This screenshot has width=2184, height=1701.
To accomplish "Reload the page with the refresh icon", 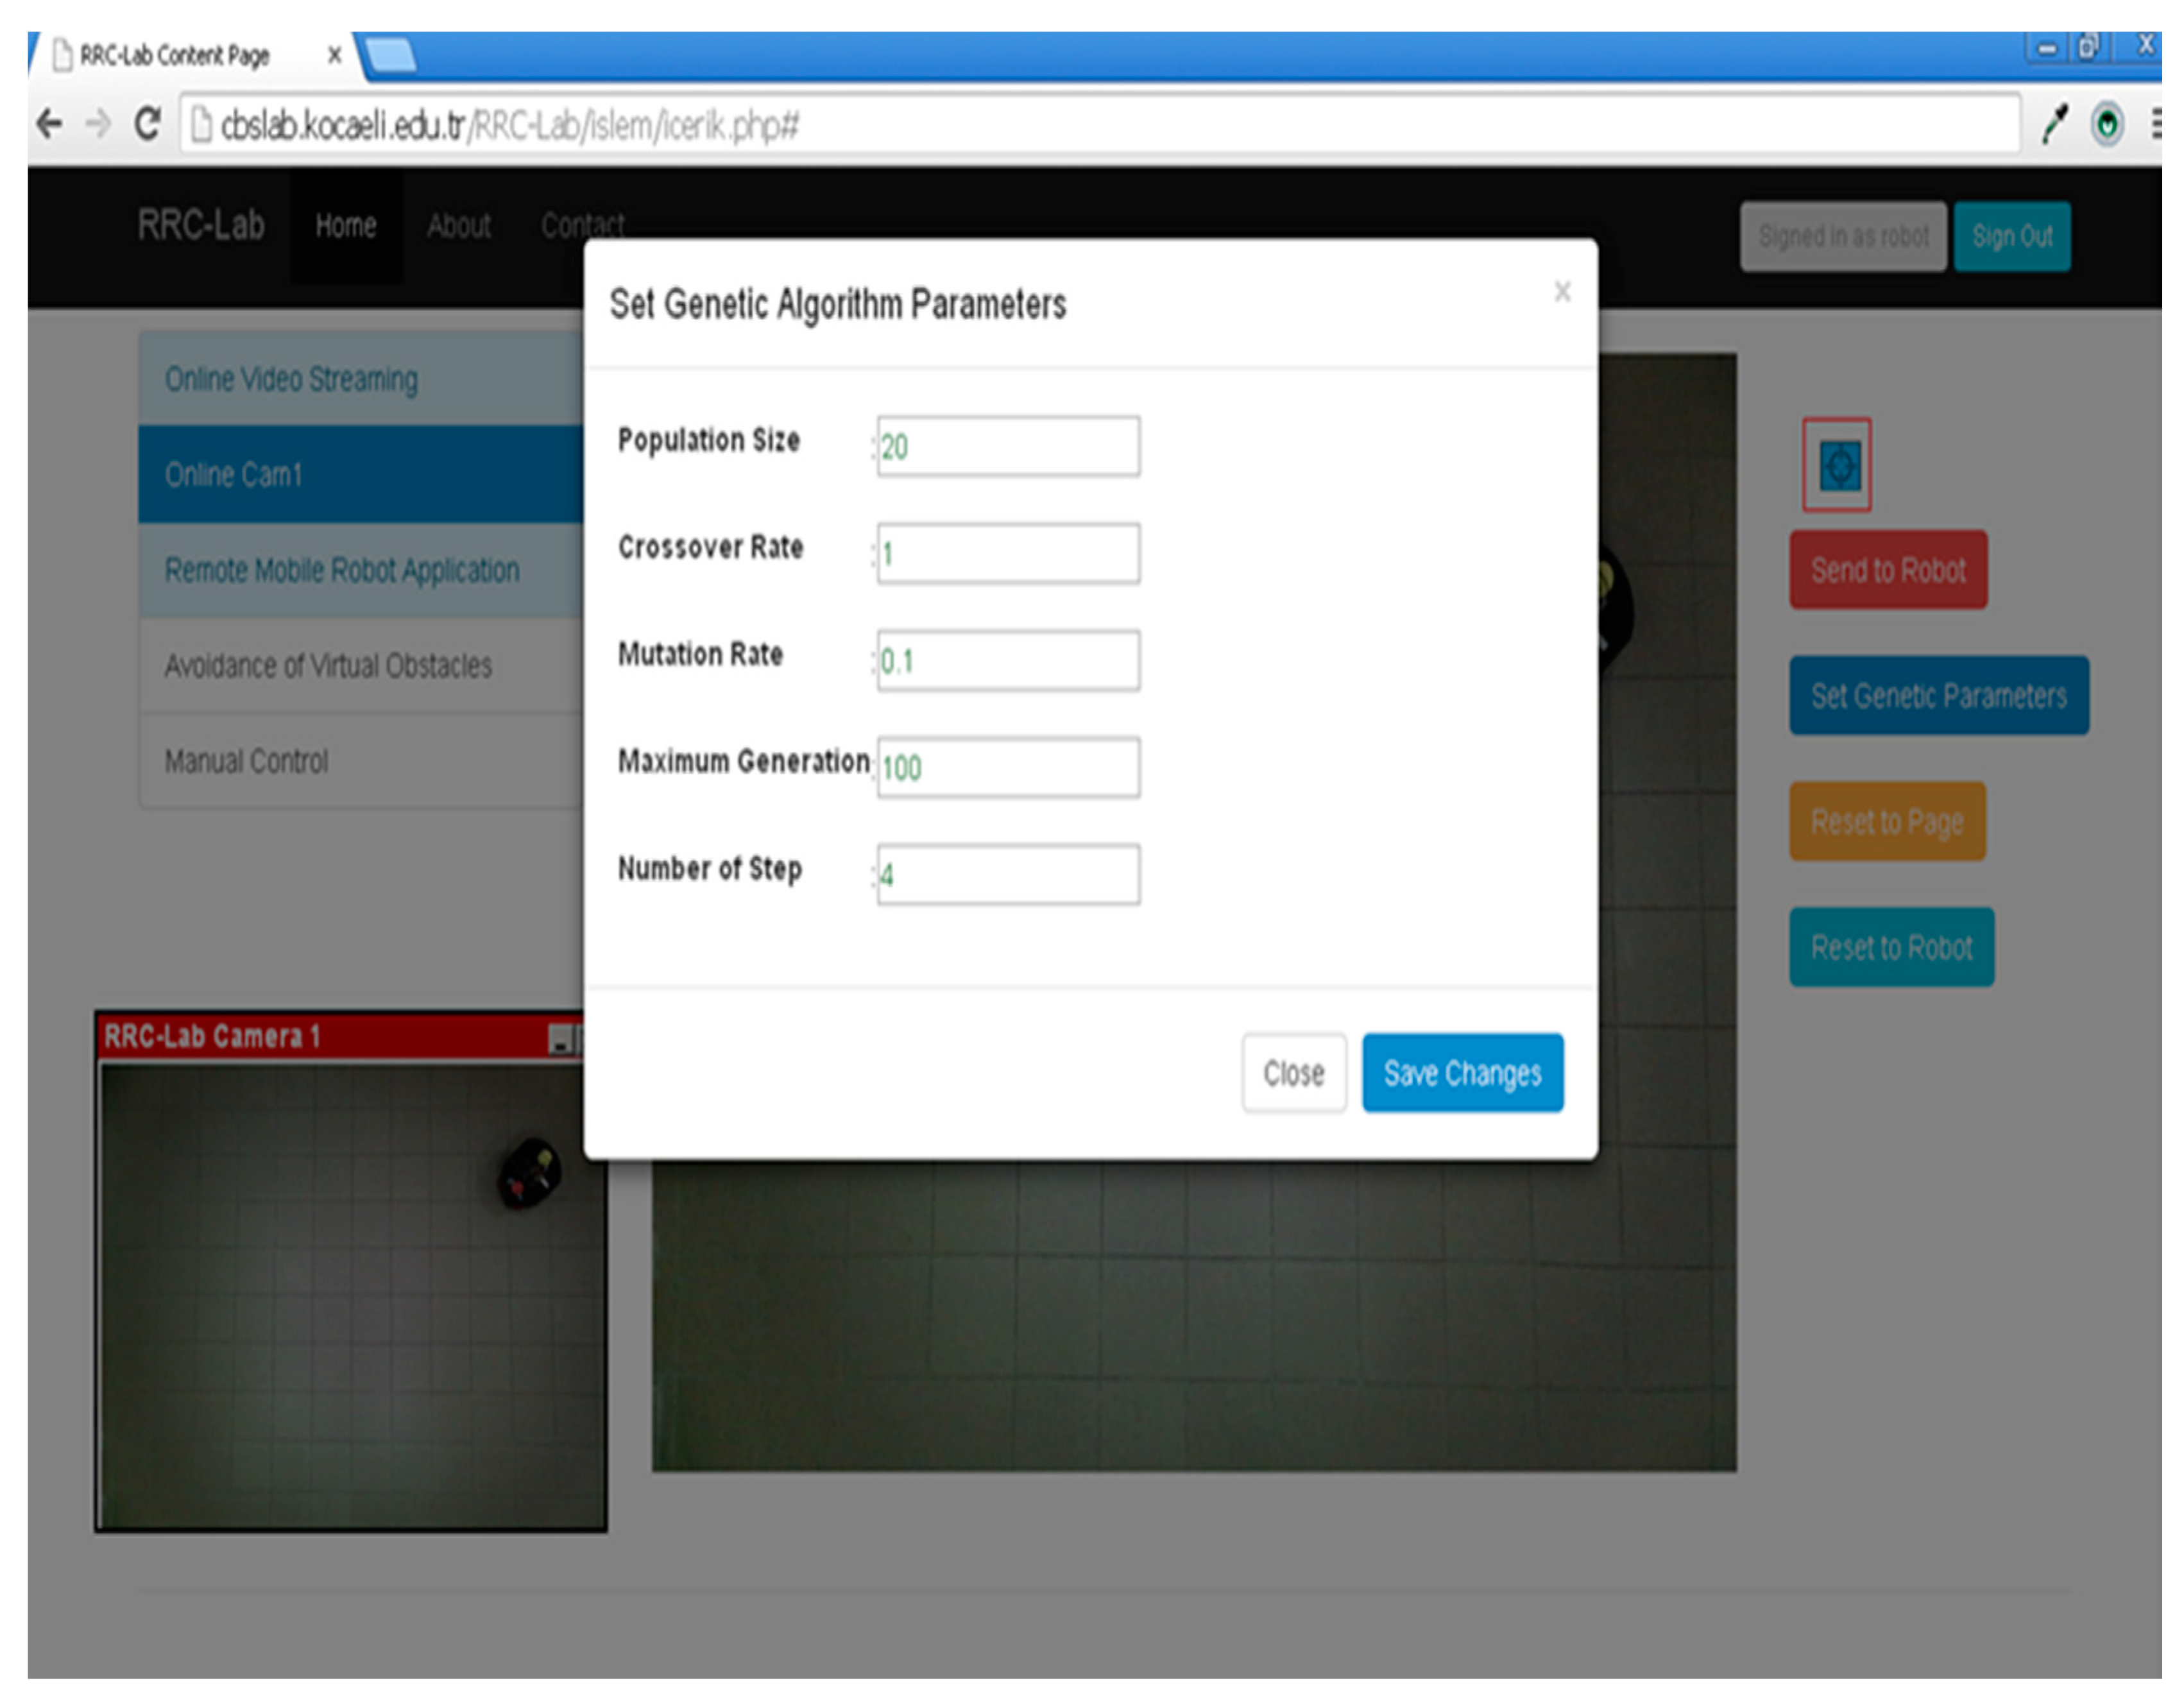I will click(148, 124).
